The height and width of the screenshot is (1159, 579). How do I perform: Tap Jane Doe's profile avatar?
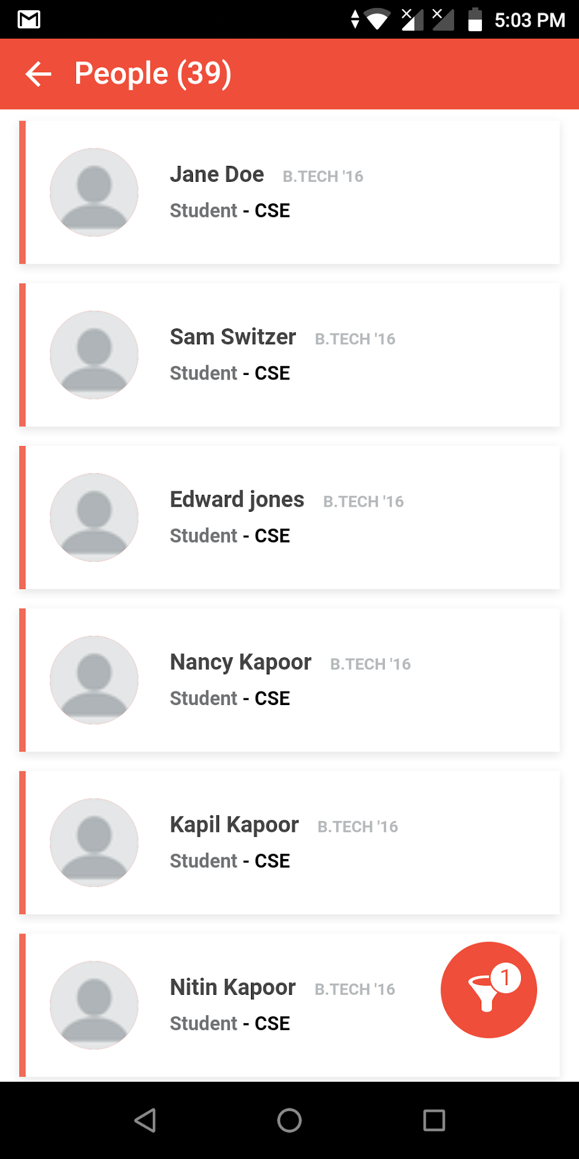(x=94, y=193)
